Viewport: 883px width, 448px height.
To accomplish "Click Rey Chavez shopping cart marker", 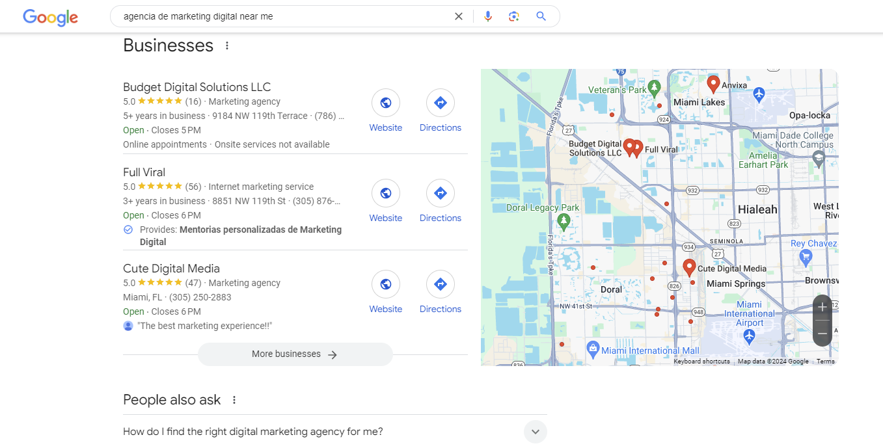I will pyautogui.click(x=807, y=257).
